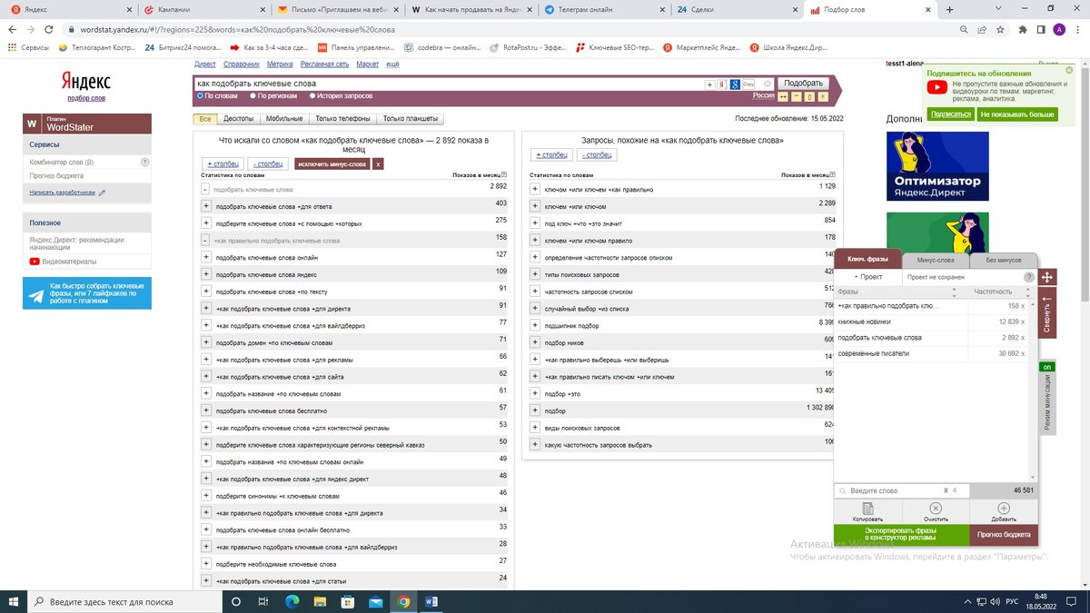
Task: Click the исключить минус-слова button
Action: 332,164
